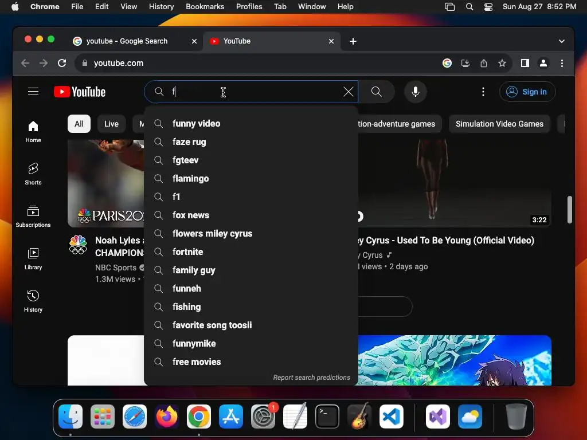Click the YouTube search input field
The height and width of the screenshot is (440, 587).
pos(251,92)
